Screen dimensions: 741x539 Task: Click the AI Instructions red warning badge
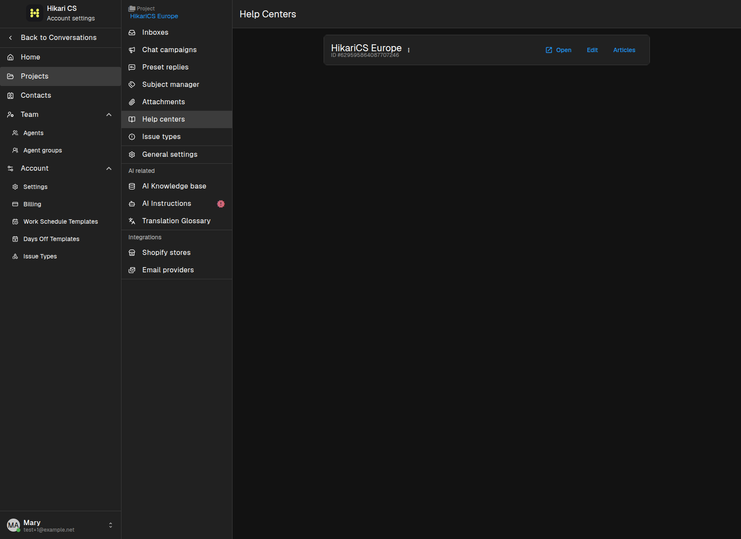tap(221, 204)
